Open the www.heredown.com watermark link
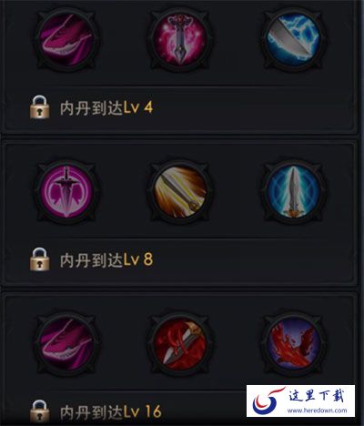364x426 pixels. pos(318,411)
